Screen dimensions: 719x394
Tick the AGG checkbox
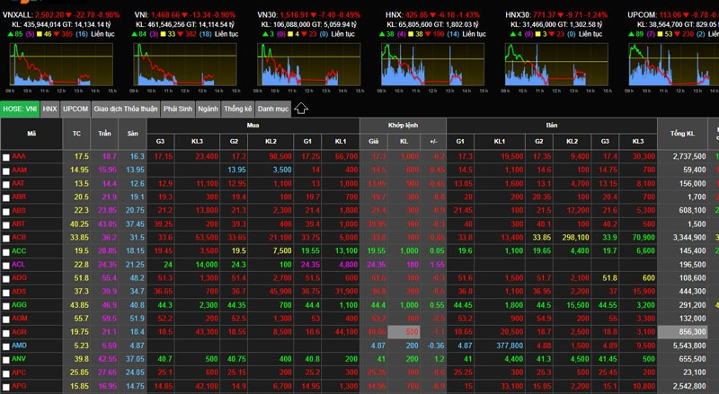[6, 306]
